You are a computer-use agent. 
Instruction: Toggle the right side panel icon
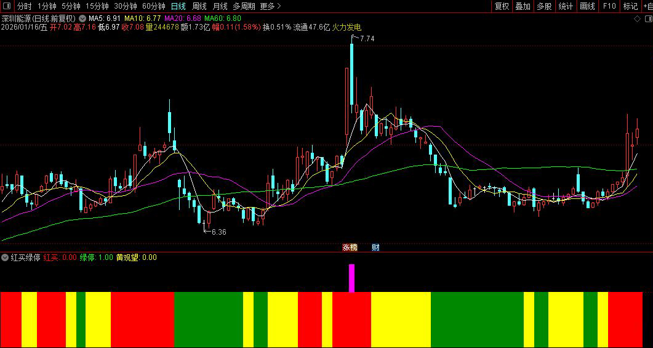click(647, 18)
